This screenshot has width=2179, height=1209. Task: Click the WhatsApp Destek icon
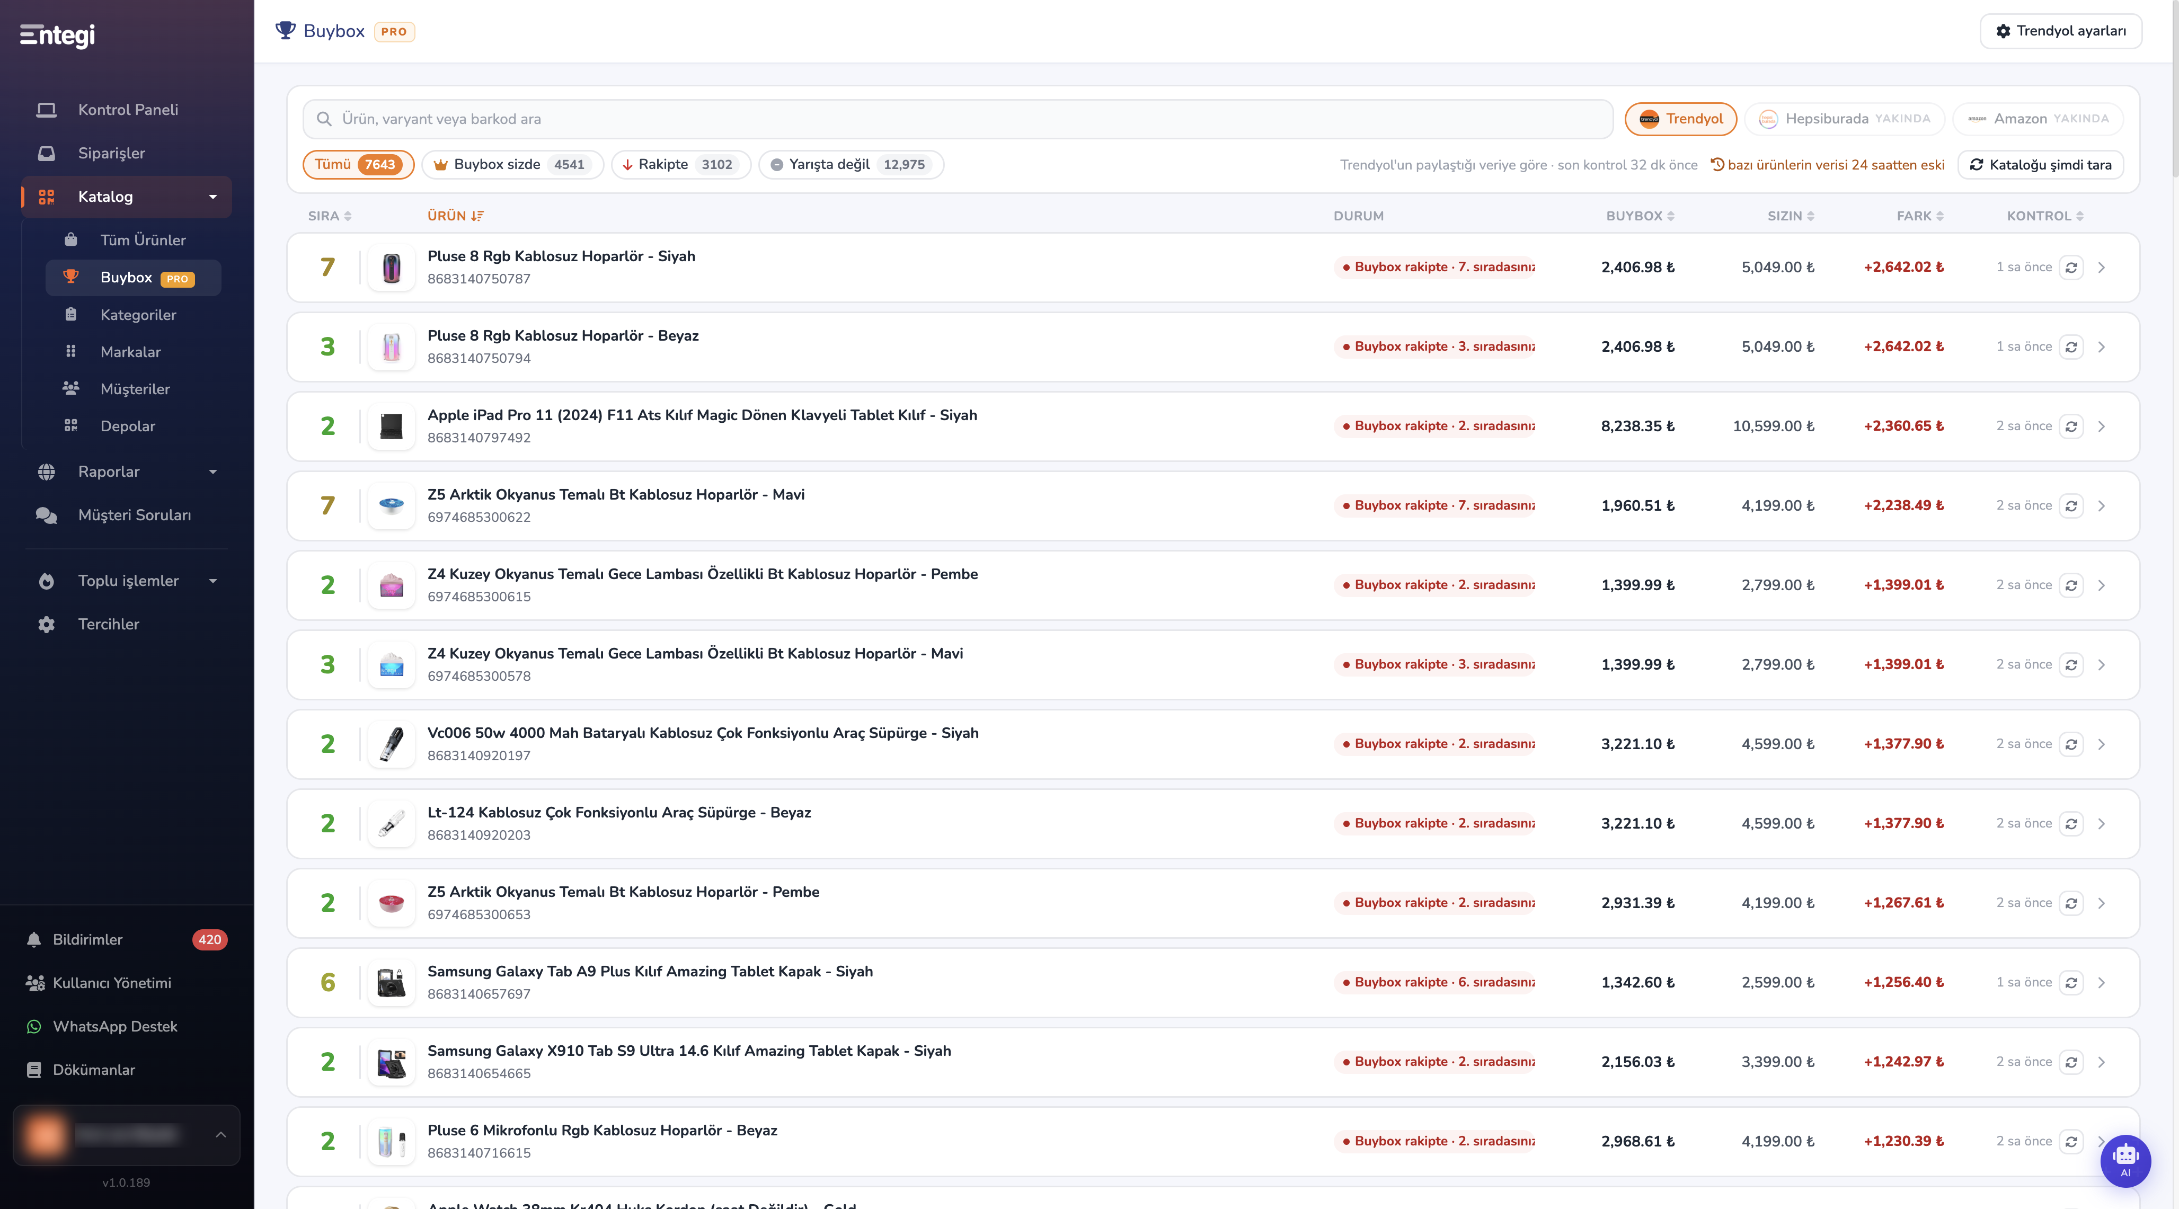pos(34,1026)
